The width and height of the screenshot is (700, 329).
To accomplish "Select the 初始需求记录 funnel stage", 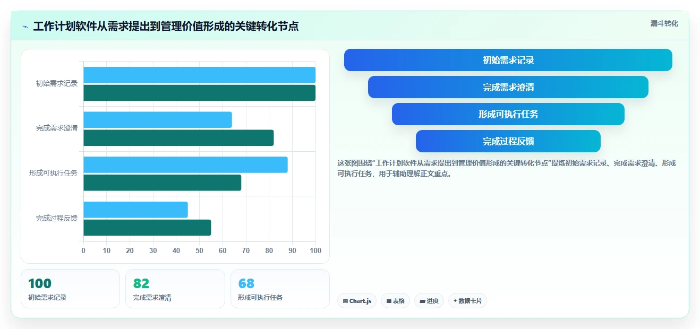I will [508, 60].
